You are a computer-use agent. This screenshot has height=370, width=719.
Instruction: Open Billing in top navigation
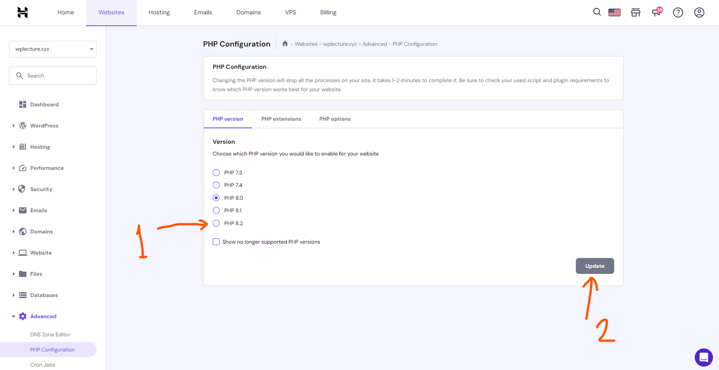pos(328,13)
